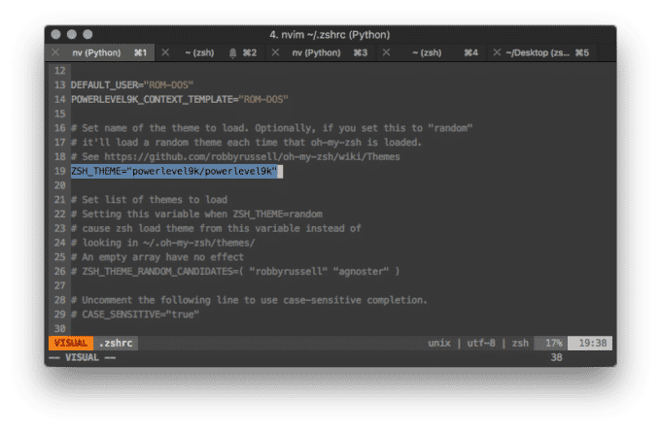Click the highlighted ZSH_THEME line
The width and height of the screenshot is (661, 430).
[175, 171]
